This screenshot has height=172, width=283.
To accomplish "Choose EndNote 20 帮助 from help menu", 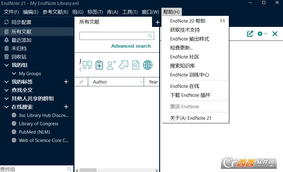I will [195, 21].
